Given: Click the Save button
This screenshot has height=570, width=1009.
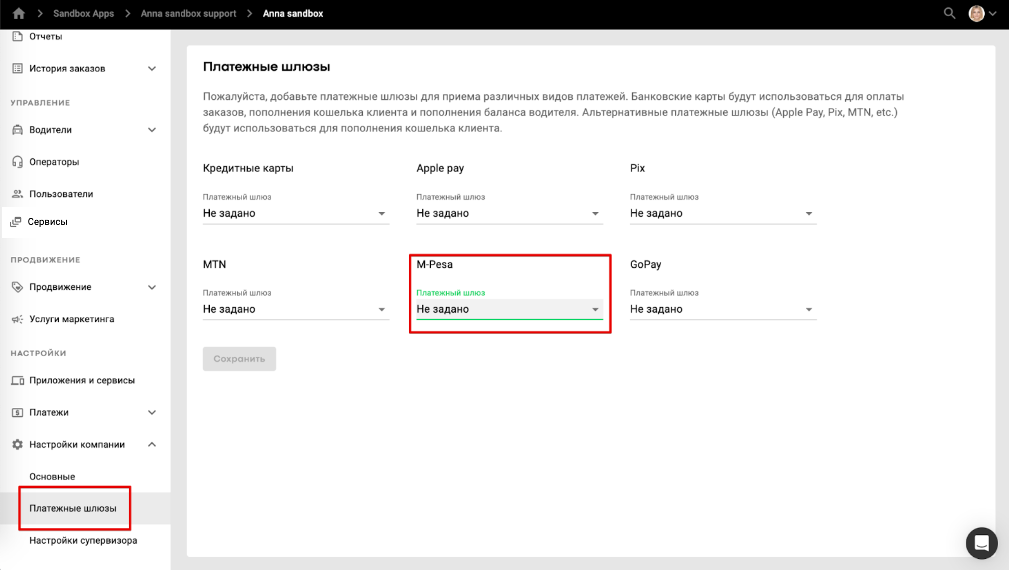Looking at the screenshot, I should click(239, 359).
